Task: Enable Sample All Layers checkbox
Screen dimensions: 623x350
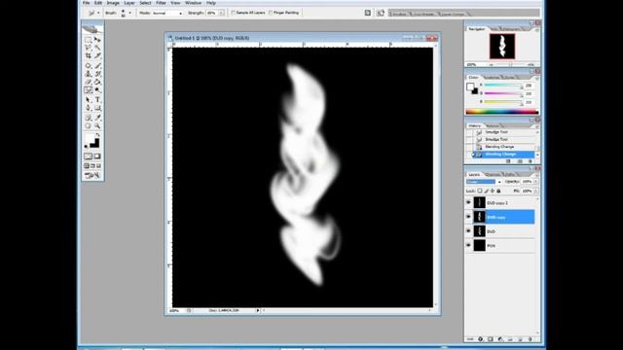Action: tap(234, 13)
